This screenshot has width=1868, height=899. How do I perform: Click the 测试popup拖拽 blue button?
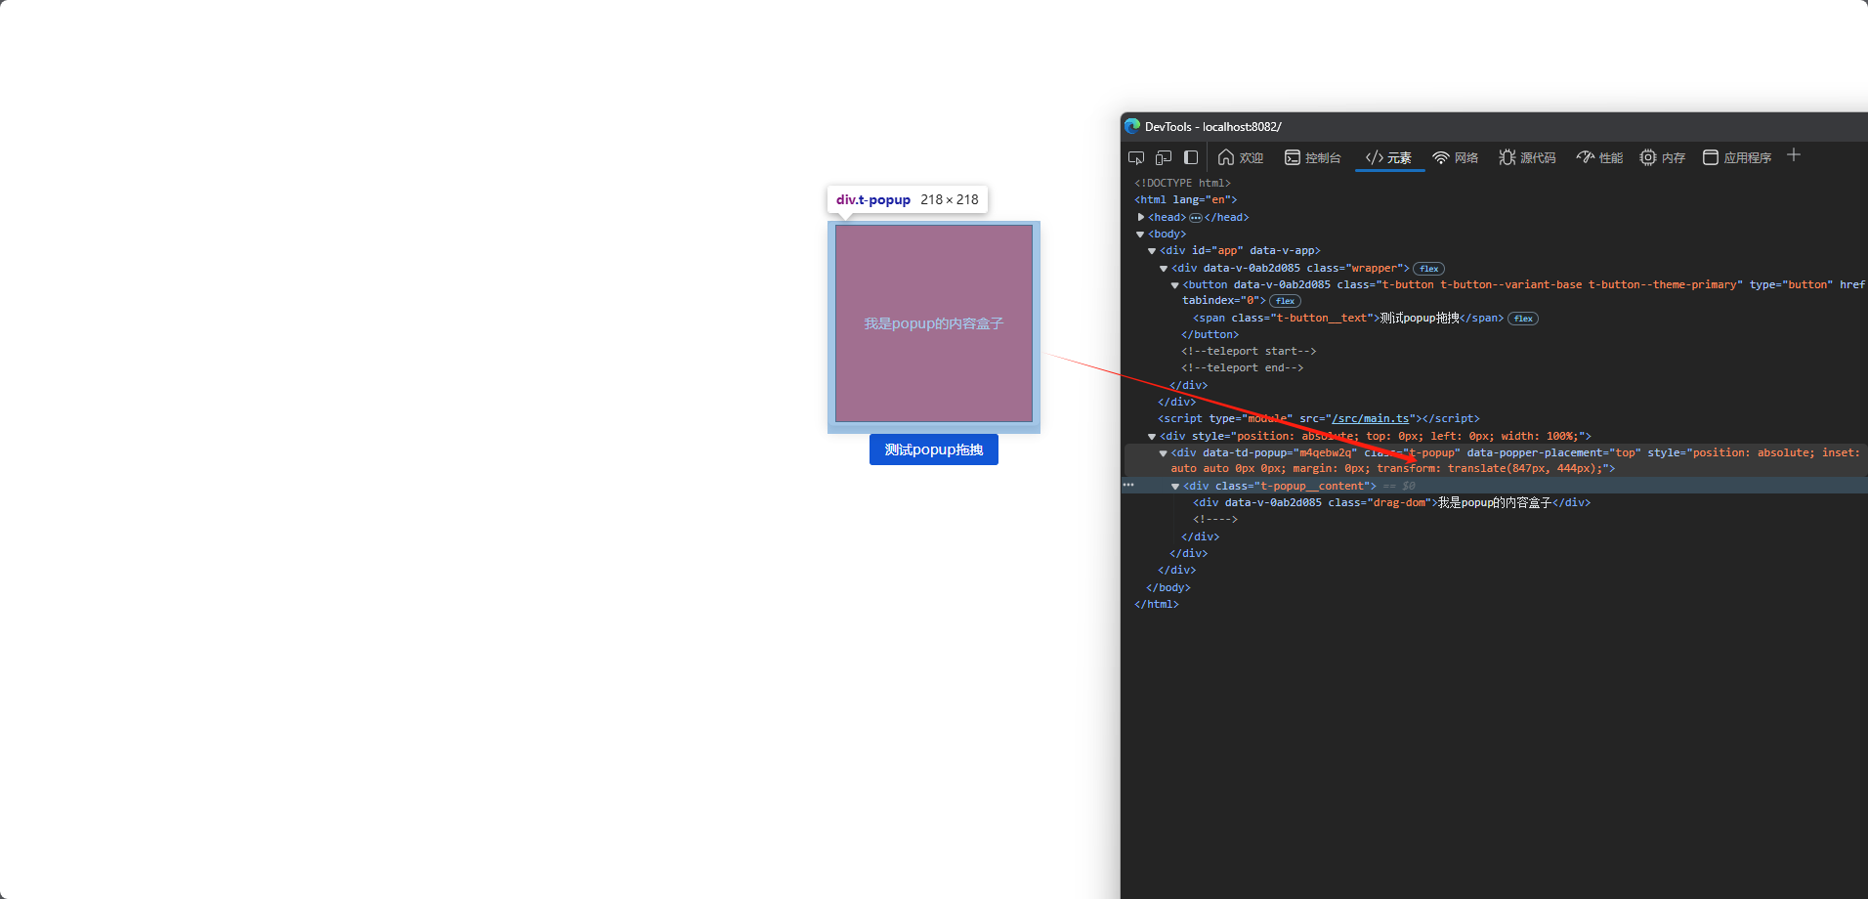pos(934,449)
